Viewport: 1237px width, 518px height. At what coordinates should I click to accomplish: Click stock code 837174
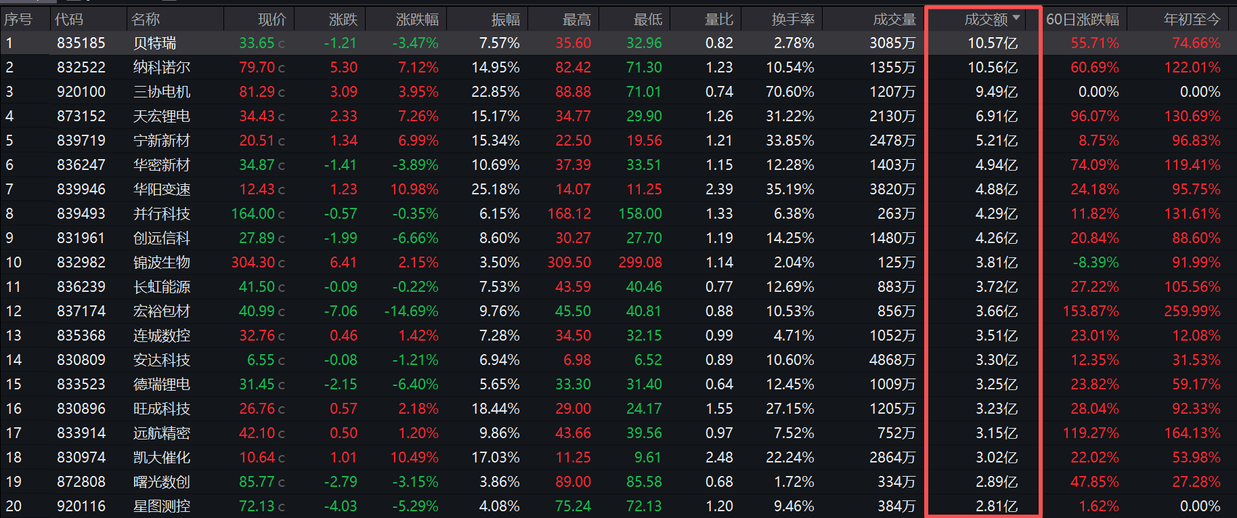[x=81, y=311]
